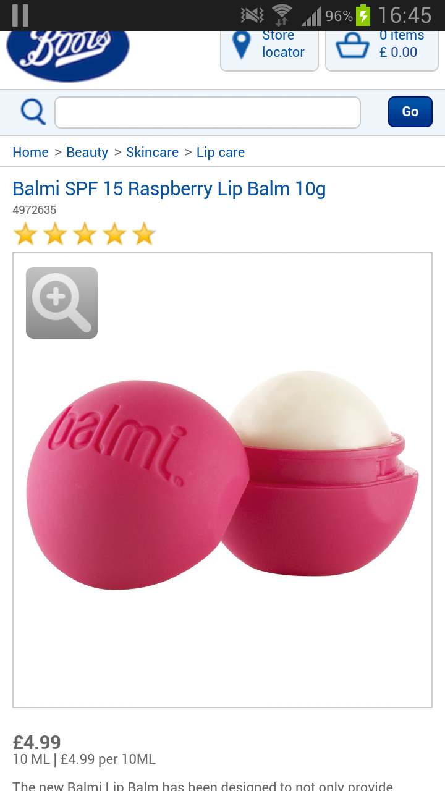Go to Skincare breadcrumb

(152, 152)
